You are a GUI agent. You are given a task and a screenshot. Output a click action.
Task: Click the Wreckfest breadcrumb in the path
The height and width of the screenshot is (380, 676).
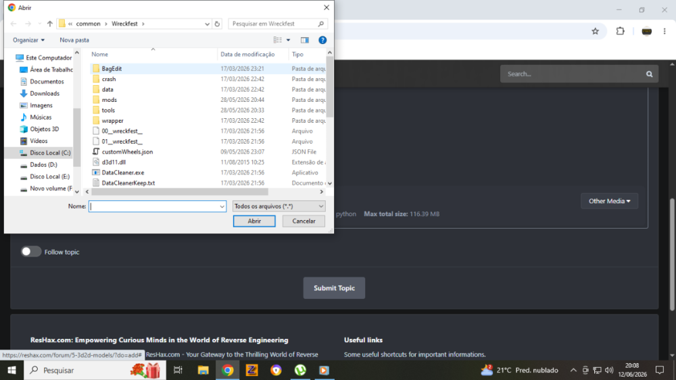click(x=124, y=24)
